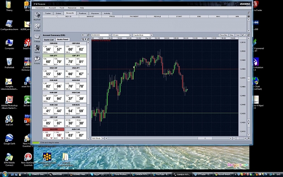
Task: Sort by the PRICE column header
Action: 112,16
